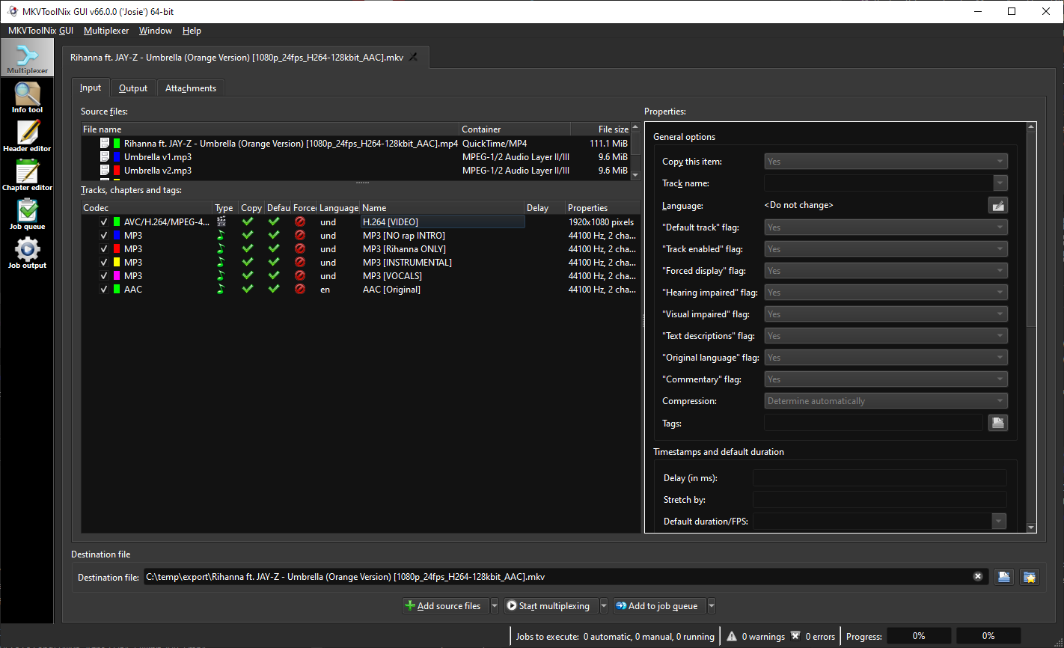
Task: Open the Header editor
Action: coord(27,136)
